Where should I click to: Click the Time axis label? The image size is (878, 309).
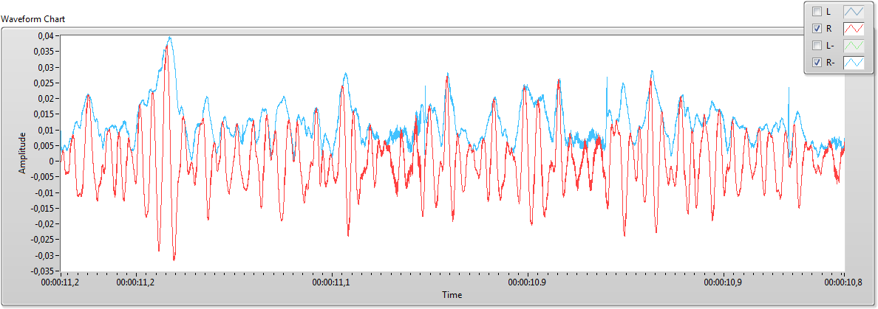[x=452, y=294]
